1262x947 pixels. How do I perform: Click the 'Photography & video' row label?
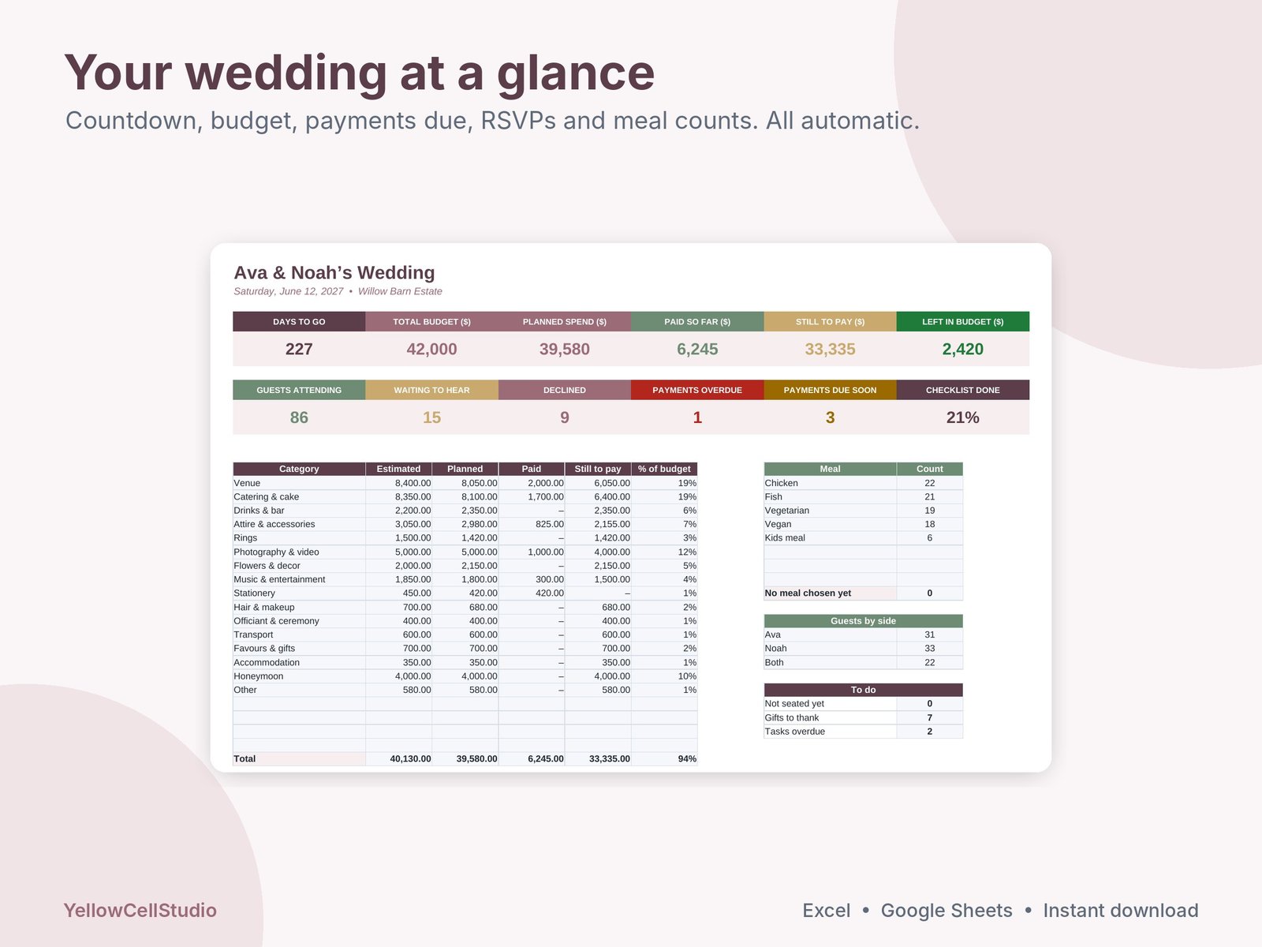(276, 552)
